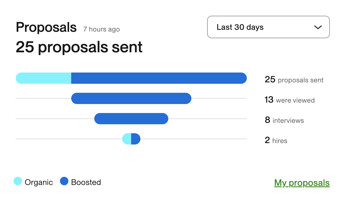Click boosted segment of the hires bar
The image size is (338, 201).
(x=136, y=139)
